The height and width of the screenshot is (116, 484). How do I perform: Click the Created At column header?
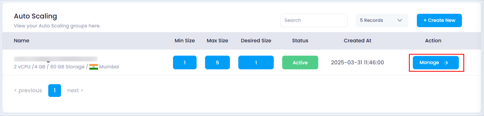coord(357,41)
